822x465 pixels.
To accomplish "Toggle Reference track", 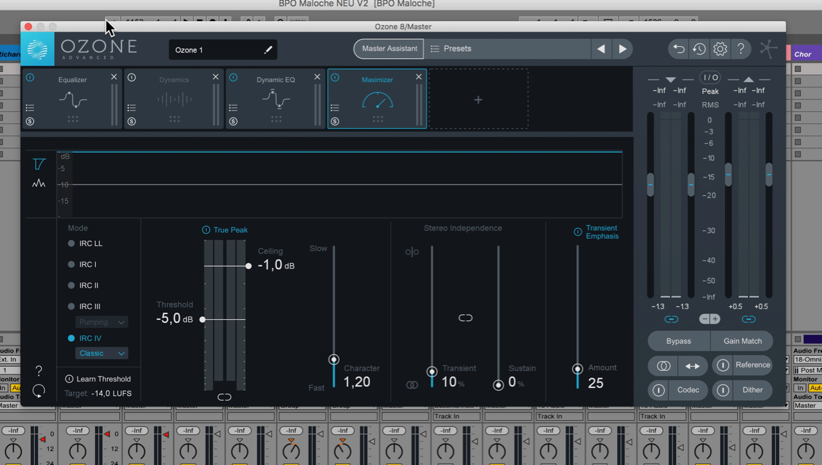I will (723, 365).
